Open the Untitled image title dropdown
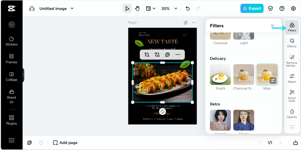 (57, 9)
